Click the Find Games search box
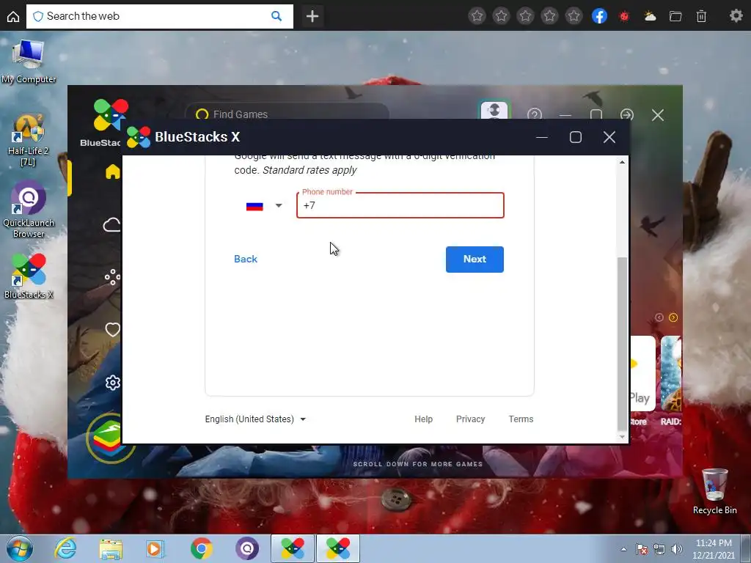Viewport: 751px width, 563px height. (287, 114)
